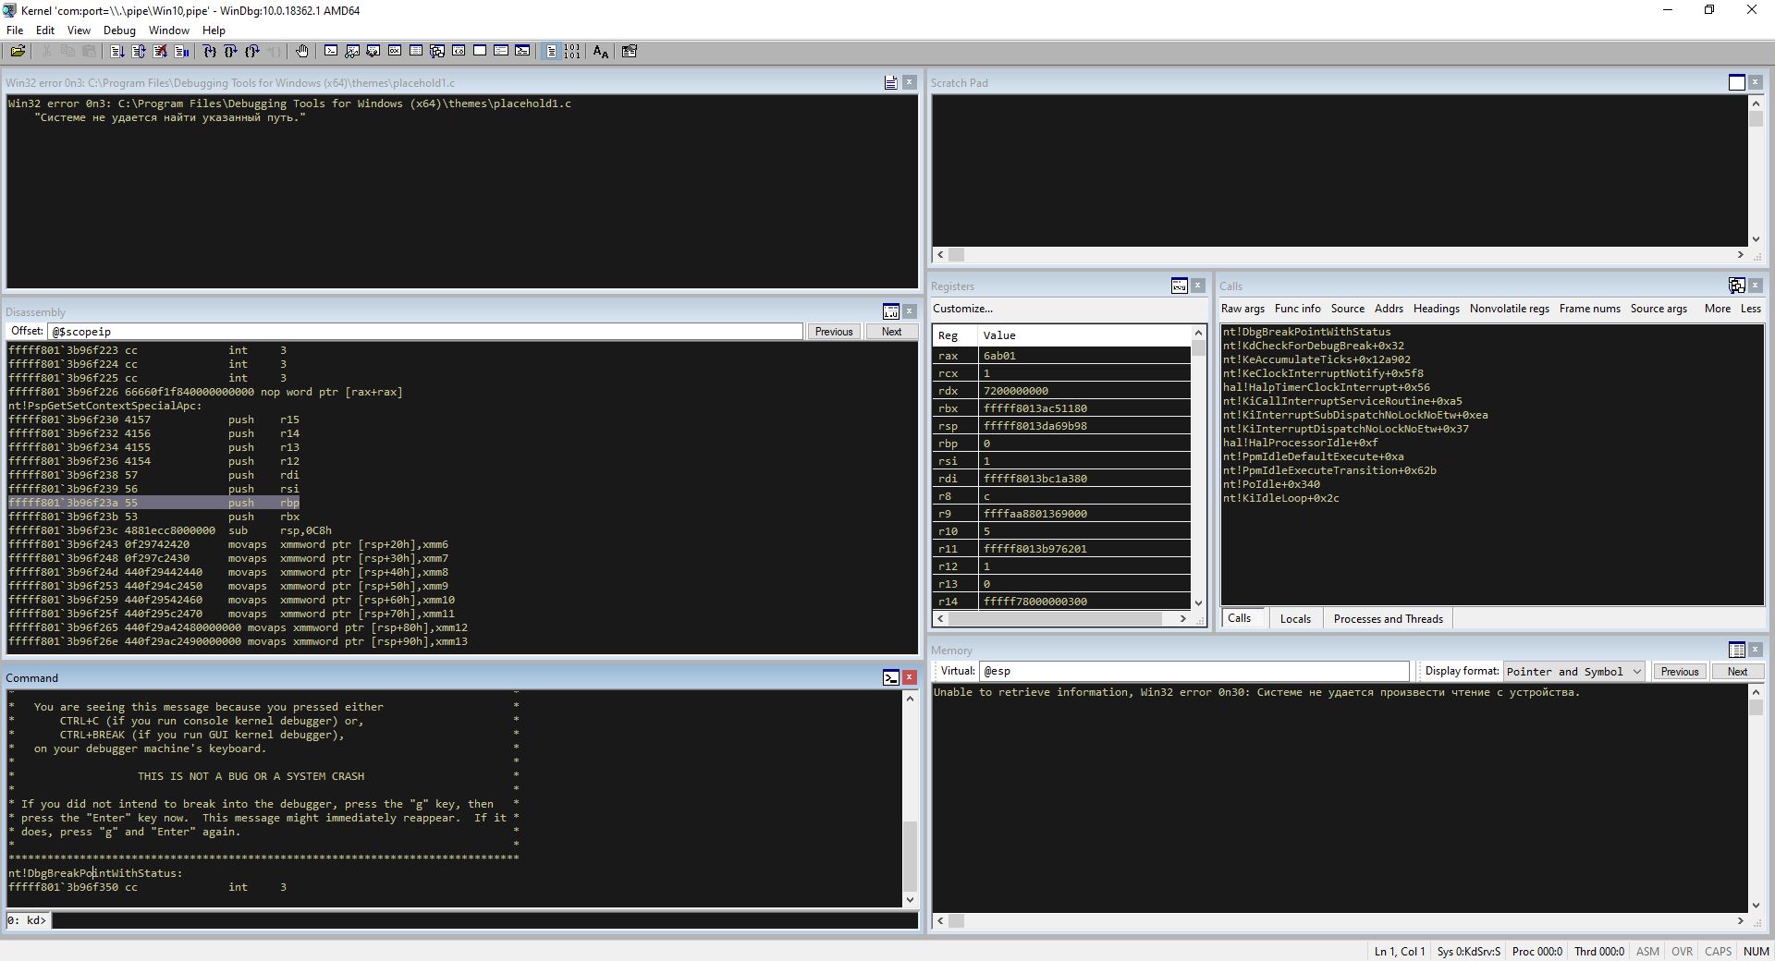Toggle Source mode on in the toolbar
The image size is (1775, 961).
(x=552, y=52)
